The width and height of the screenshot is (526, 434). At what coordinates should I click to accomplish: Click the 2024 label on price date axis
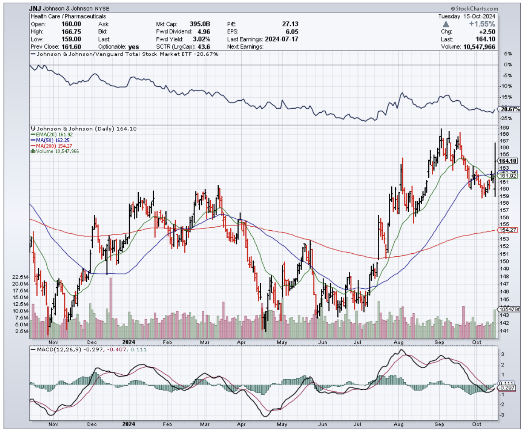(x=129, y=342)
